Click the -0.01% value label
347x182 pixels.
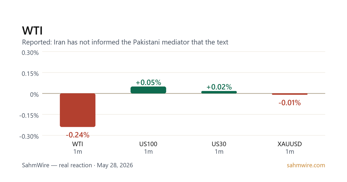[x=290, y=103]
